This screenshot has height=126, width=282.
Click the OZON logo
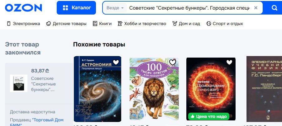tap(23, 8)
